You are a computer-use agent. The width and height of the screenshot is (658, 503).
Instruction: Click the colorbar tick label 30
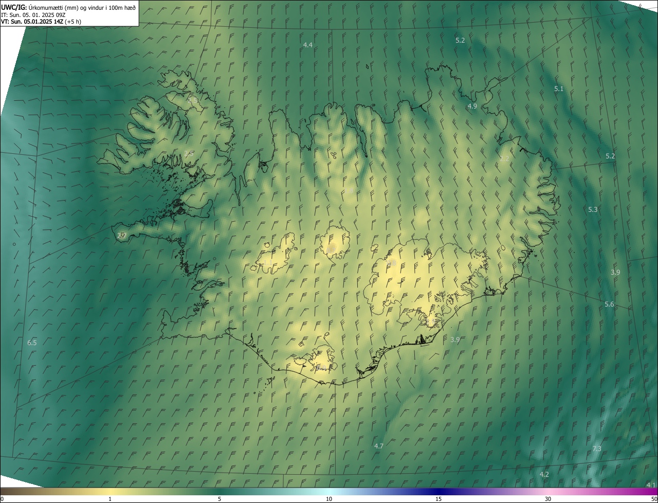pyautogui.click(x=548, y=499)
